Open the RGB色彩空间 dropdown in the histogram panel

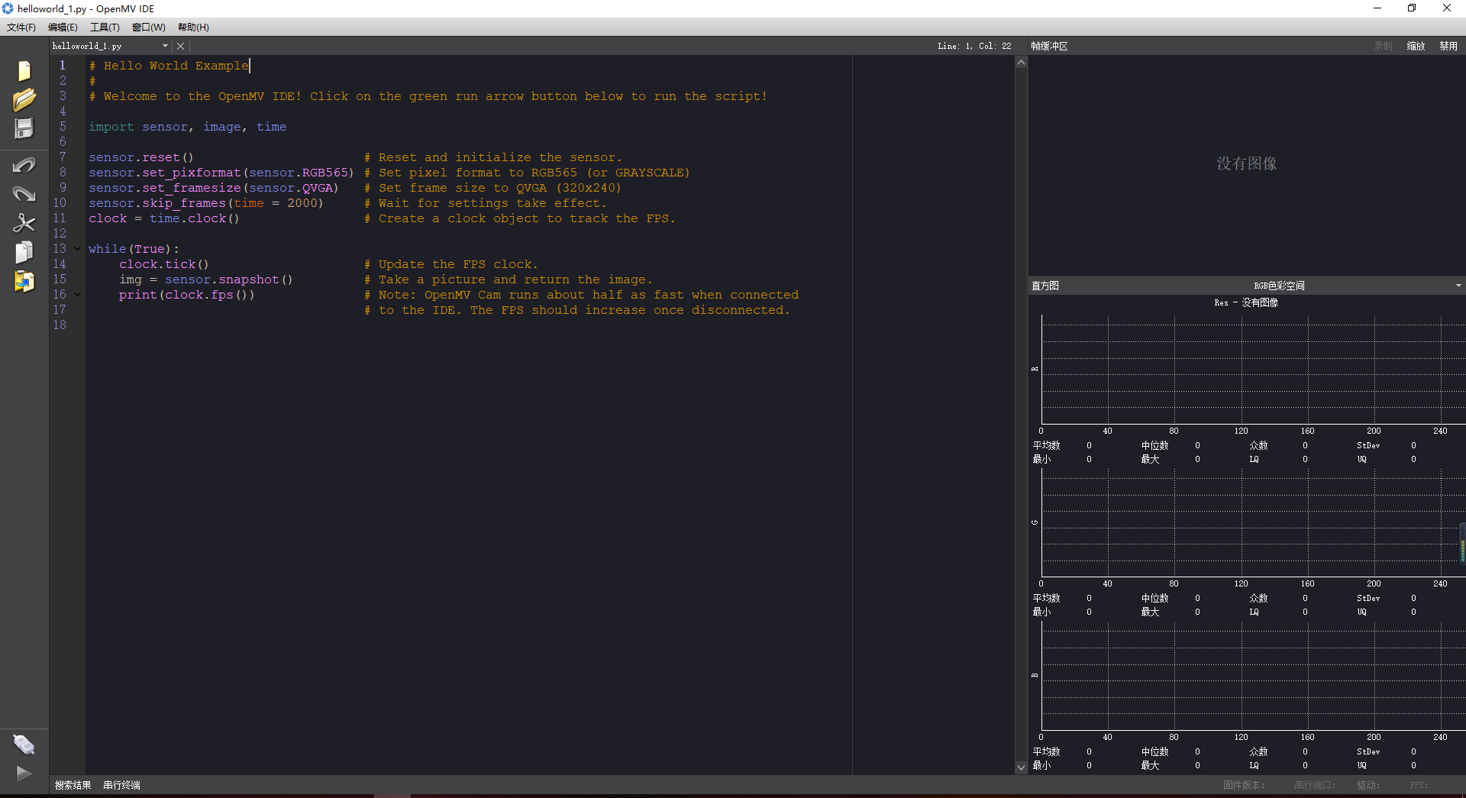pos(1458,285)
